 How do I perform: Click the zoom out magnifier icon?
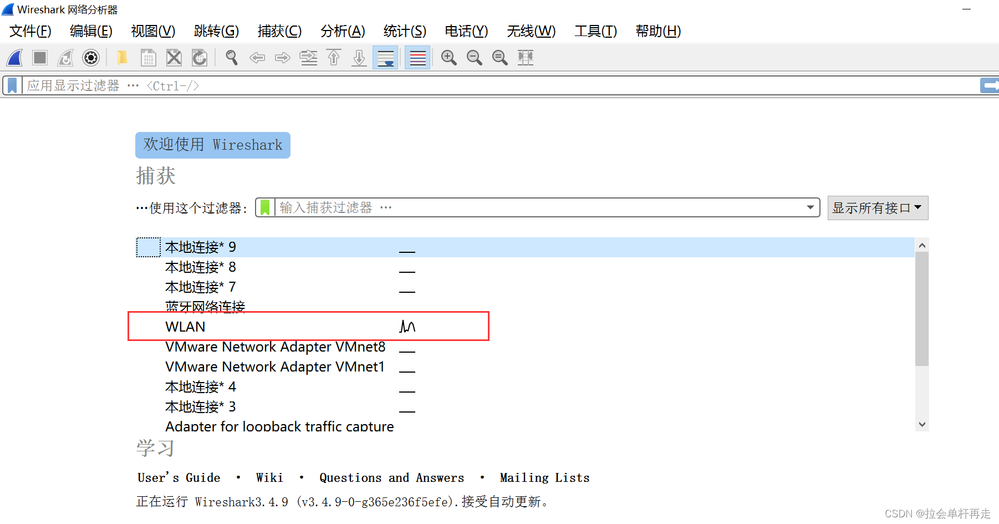tap(475, 58)
